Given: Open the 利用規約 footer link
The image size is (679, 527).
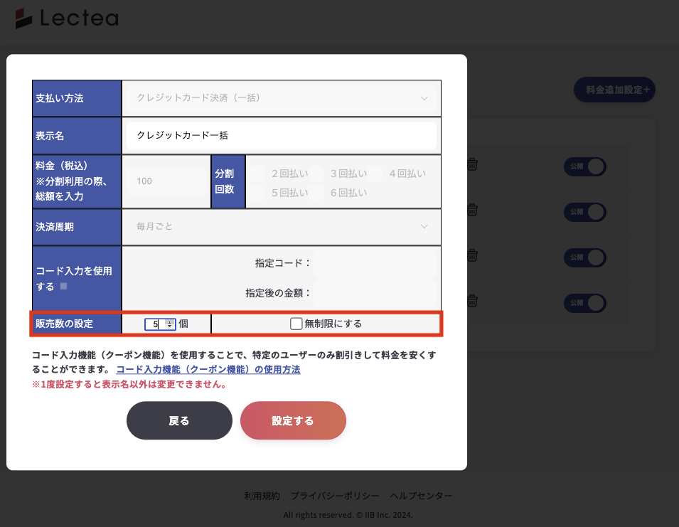Looking at the screenshot, I should [262, 496].
